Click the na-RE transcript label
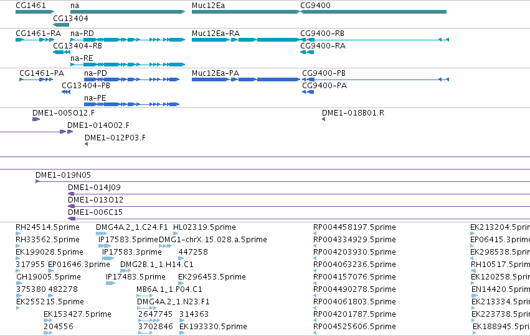The image size is (530, 336). [82, 58]
